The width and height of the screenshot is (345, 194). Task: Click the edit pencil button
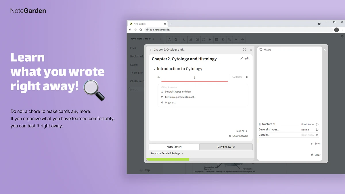click(x=245, y=58)
